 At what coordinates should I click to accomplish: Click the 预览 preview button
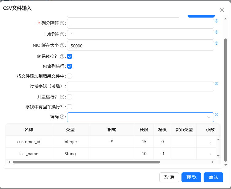(x=191, y=177)
